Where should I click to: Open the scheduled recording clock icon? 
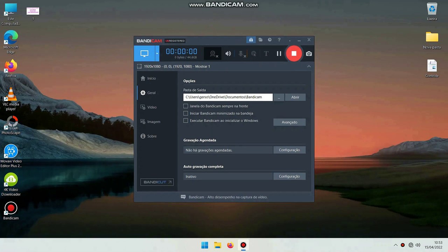pyautogui.click(x=269, y=40)
